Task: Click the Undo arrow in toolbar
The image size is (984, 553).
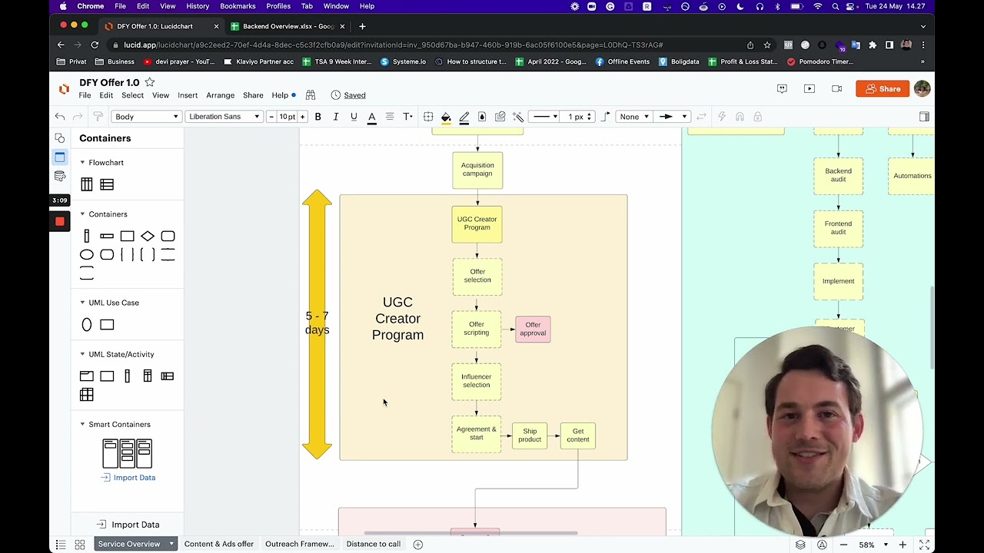Action: click(x=60, y=117)
